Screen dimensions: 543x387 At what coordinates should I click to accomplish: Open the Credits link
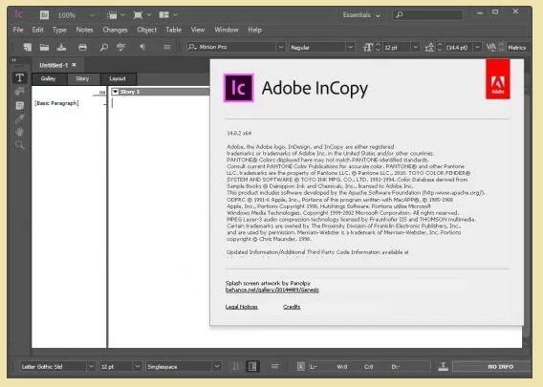292,307
